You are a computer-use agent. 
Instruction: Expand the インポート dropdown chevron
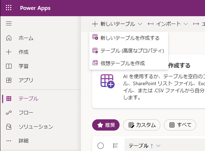(x=186, y=24)
